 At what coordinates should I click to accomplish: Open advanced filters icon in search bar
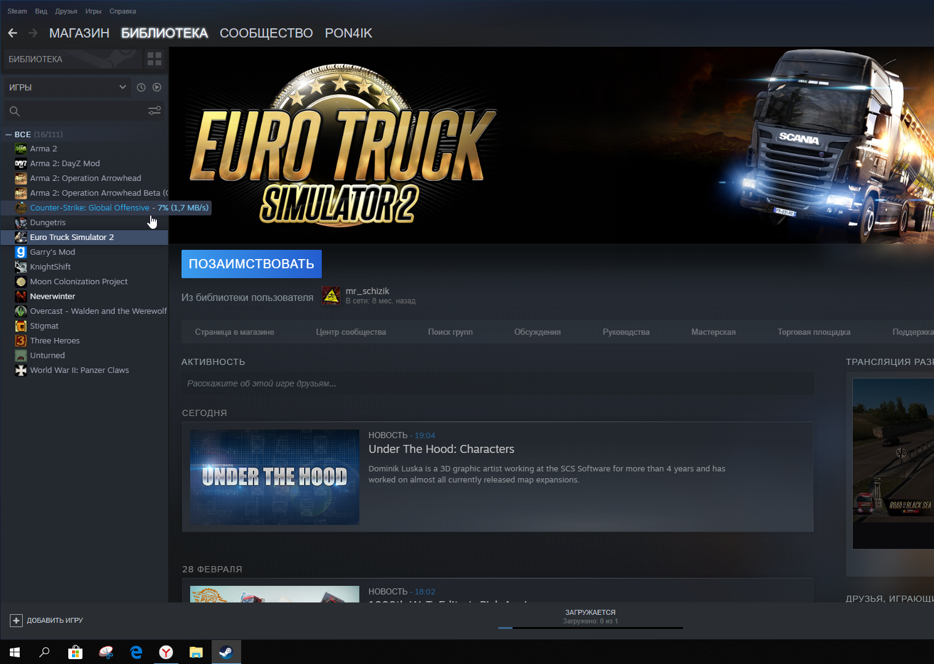click(154, 111)
